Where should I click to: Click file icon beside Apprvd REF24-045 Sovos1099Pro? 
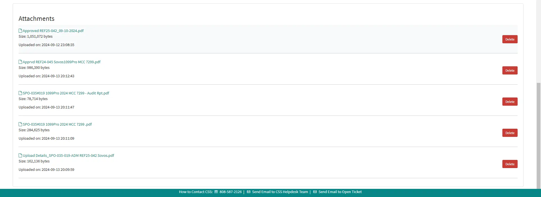[x=20, y=62]
